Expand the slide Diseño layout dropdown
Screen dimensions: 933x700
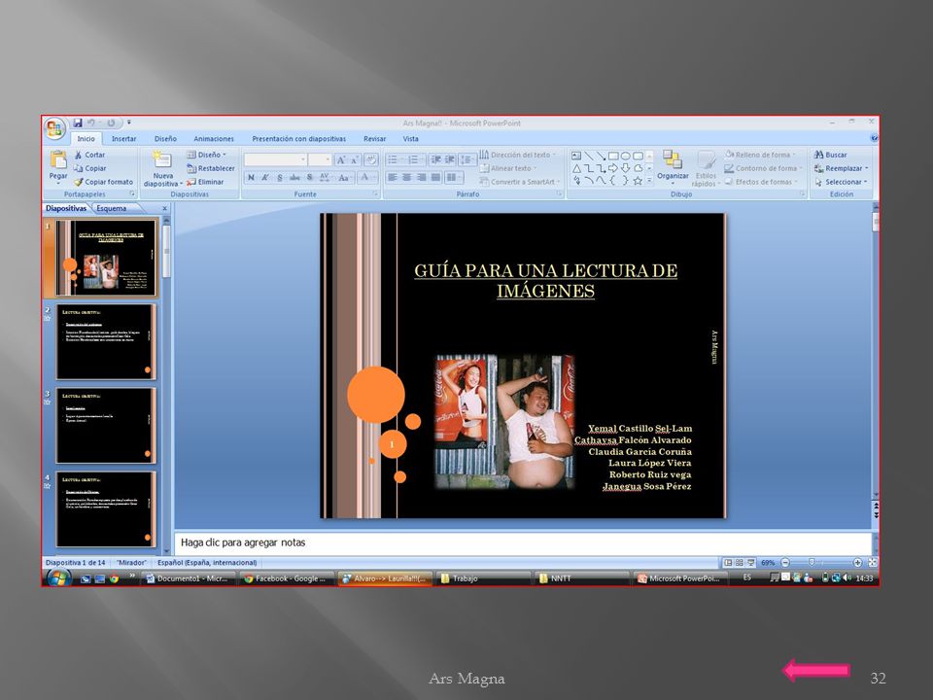(x=206, y=155)
